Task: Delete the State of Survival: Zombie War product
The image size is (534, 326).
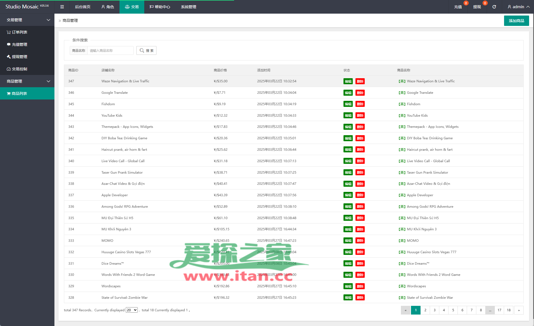Action: pyautogui.click(x=360, y=298)
